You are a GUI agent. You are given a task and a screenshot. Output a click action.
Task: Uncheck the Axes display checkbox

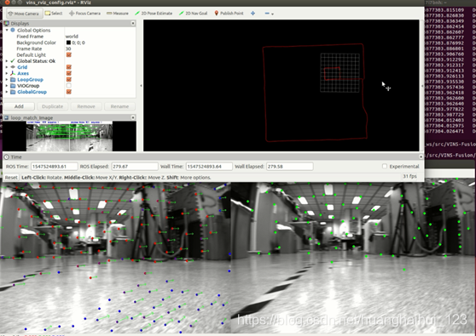(69, 73)
